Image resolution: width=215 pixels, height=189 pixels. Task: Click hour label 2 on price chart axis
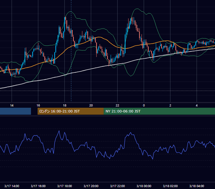(170, 106)
